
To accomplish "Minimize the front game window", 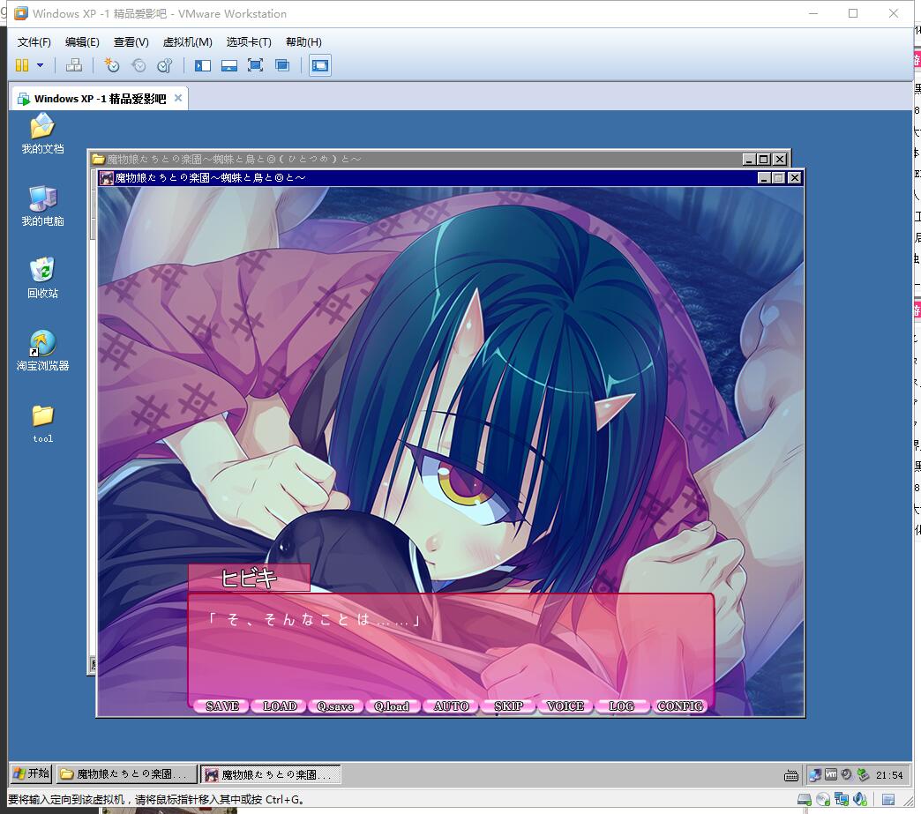I will click(x=764, y=178).
